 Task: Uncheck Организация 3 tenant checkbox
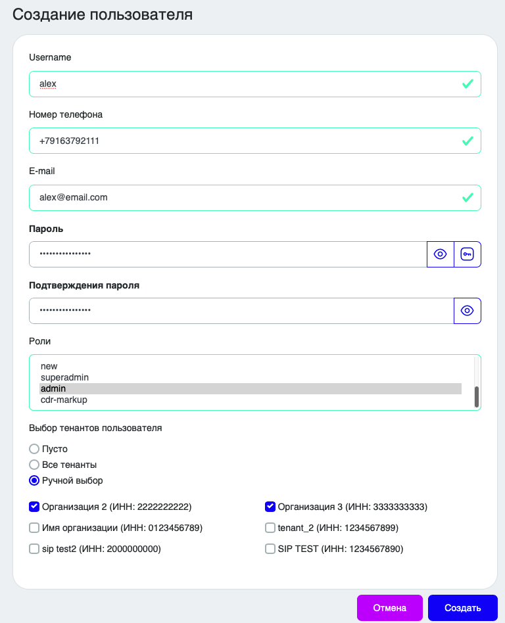(x=270, y=507)
